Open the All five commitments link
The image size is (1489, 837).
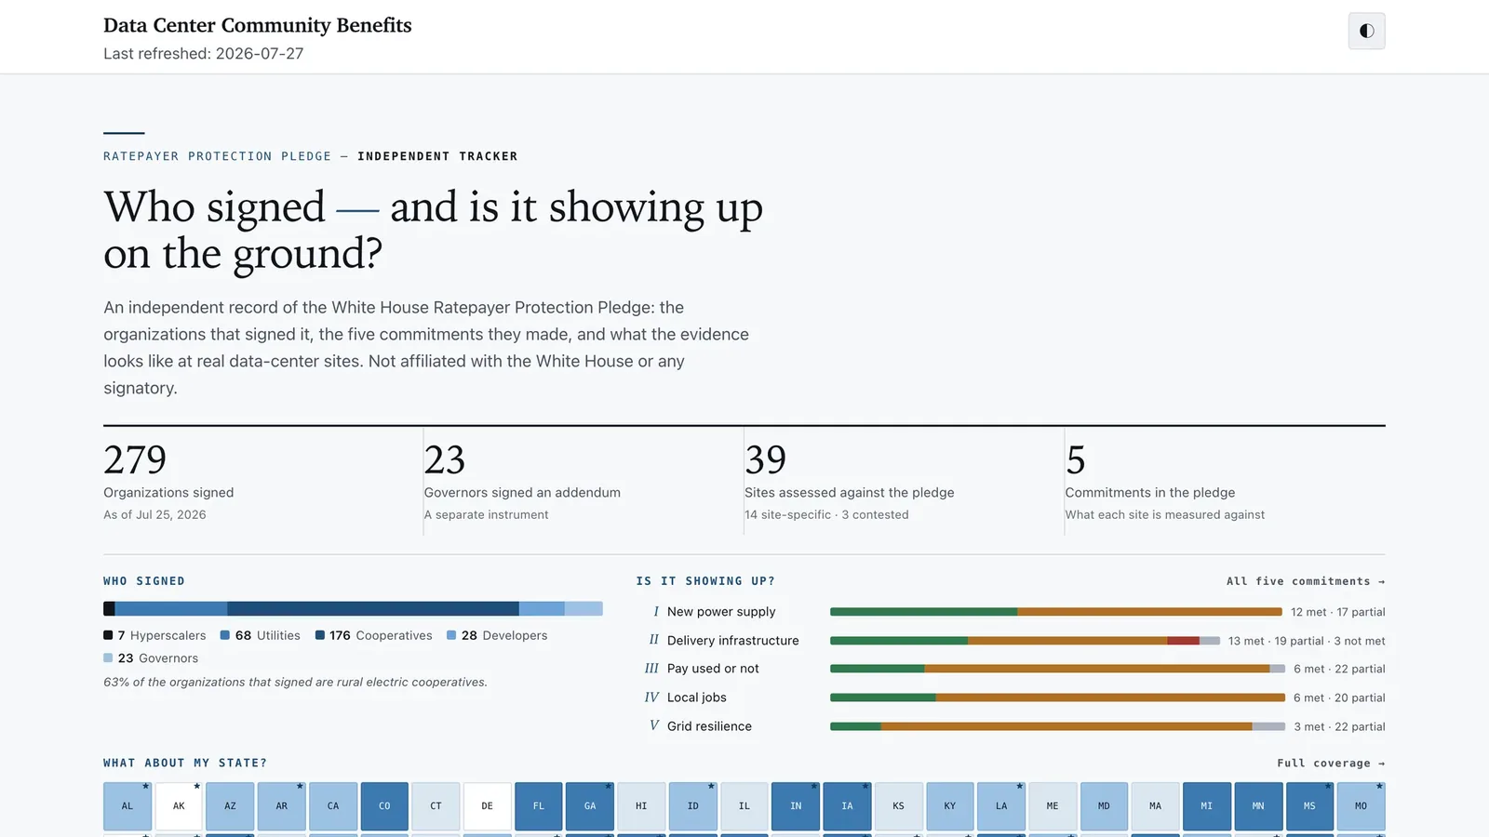tap(1305, 581)
